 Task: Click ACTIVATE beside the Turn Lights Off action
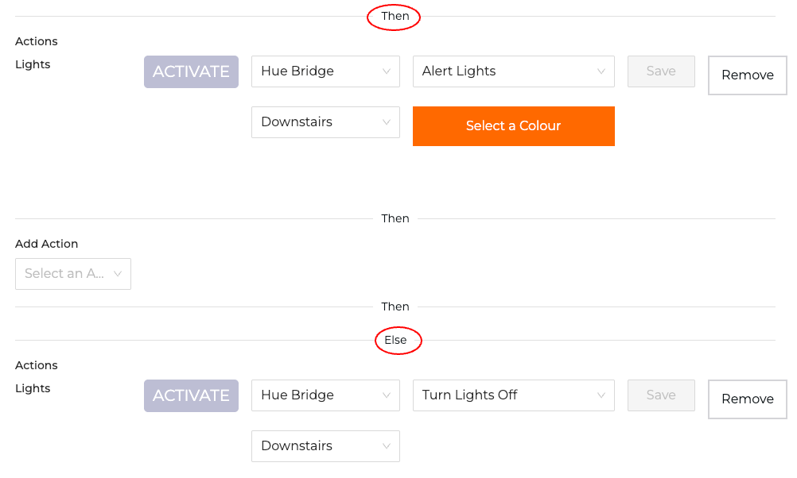tap(191, 395)
